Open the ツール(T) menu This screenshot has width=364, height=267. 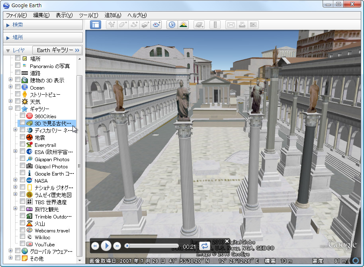point(88,15)
